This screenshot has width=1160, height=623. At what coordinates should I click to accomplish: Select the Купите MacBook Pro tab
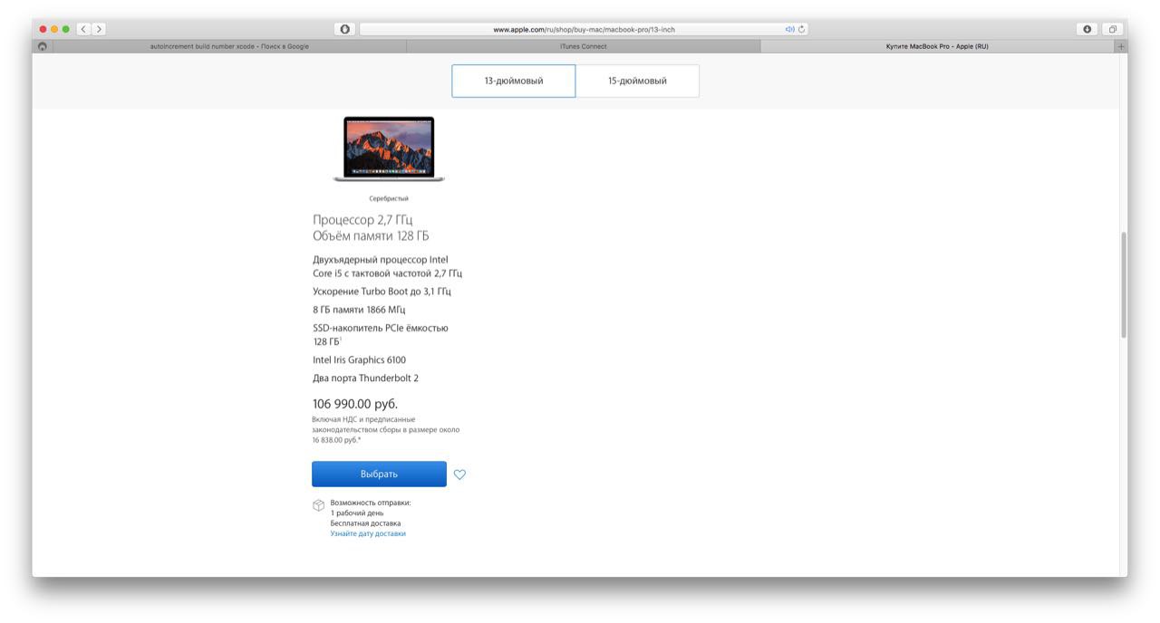[x=937, y=46]
